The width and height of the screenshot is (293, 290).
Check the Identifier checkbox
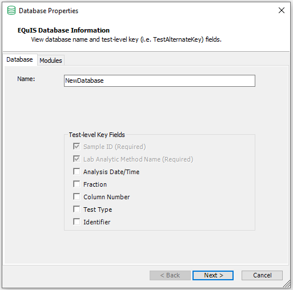[77, 222]
